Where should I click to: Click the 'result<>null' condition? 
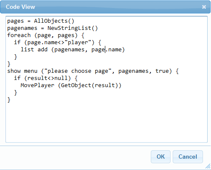pos(48,78)
